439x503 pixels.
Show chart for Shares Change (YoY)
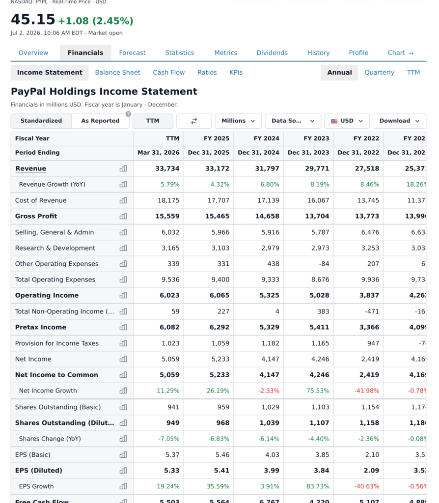pos(123,439)
